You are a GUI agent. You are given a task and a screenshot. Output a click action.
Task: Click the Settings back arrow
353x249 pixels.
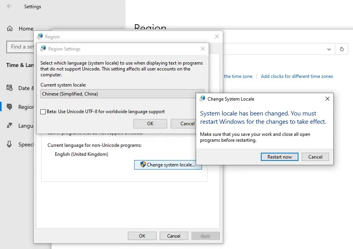pyautogui.click(x=9, y=7)
